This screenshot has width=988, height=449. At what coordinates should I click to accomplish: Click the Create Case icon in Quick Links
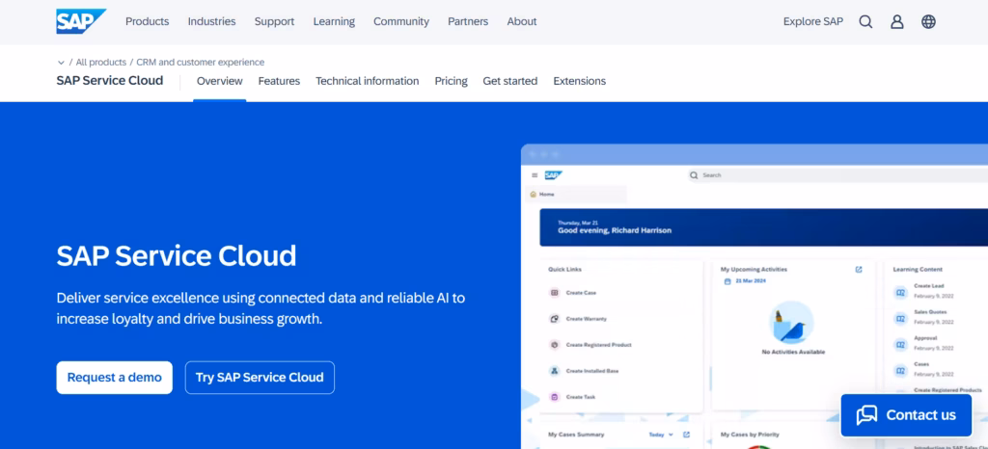pyautogui.click(x=554, y=292)
